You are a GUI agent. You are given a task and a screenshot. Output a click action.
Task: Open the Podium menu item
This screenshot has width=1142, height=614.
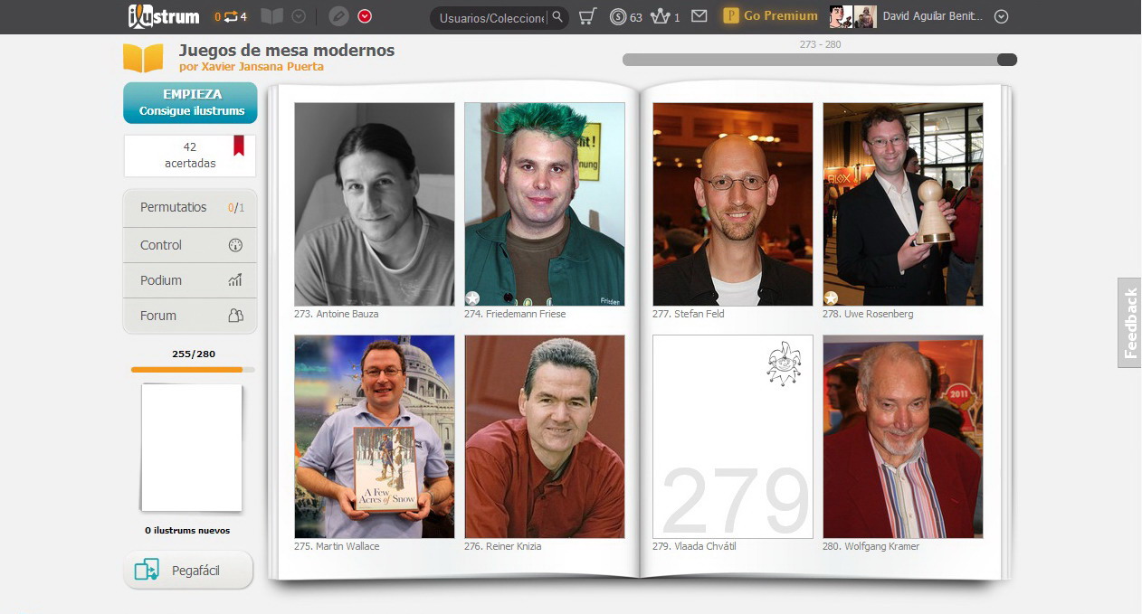point(190,280)
